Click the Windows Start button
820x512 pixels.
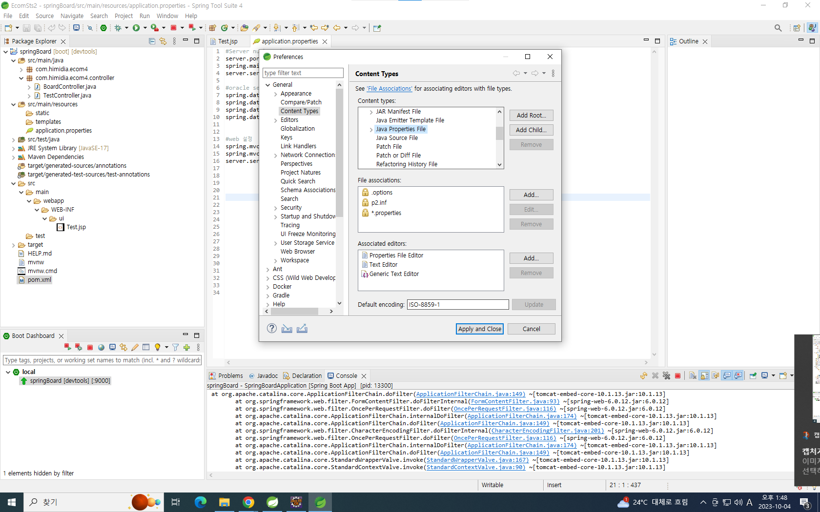click(12, 502)
